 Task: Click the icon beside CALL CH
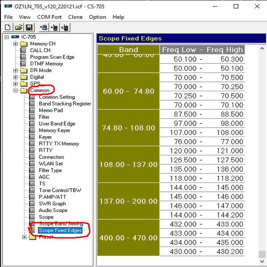click(x=23, y=50)
